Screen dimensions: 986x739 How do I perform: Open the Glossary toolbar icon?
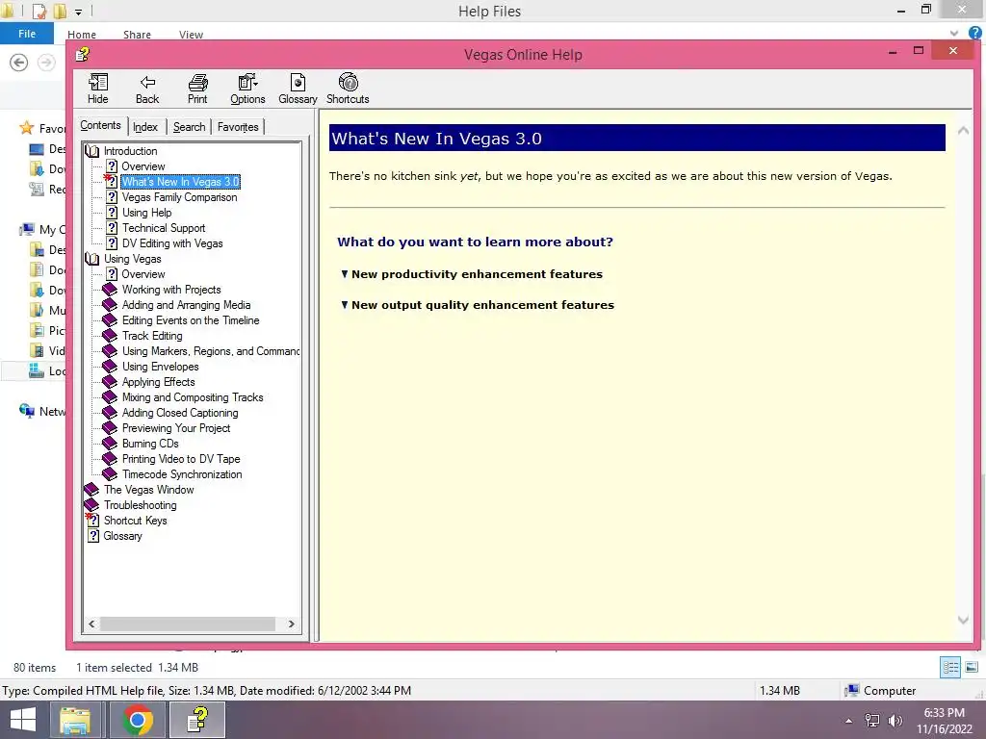tap(298, 89)
